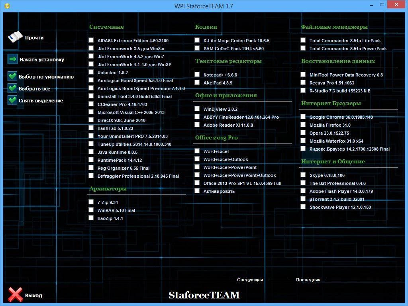Check the Notepad++ 6.6.8 box

tap(197, 75)
